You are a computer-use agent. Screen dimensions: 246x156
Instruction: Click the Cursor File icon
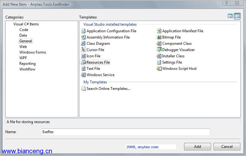tap(83, 50)
